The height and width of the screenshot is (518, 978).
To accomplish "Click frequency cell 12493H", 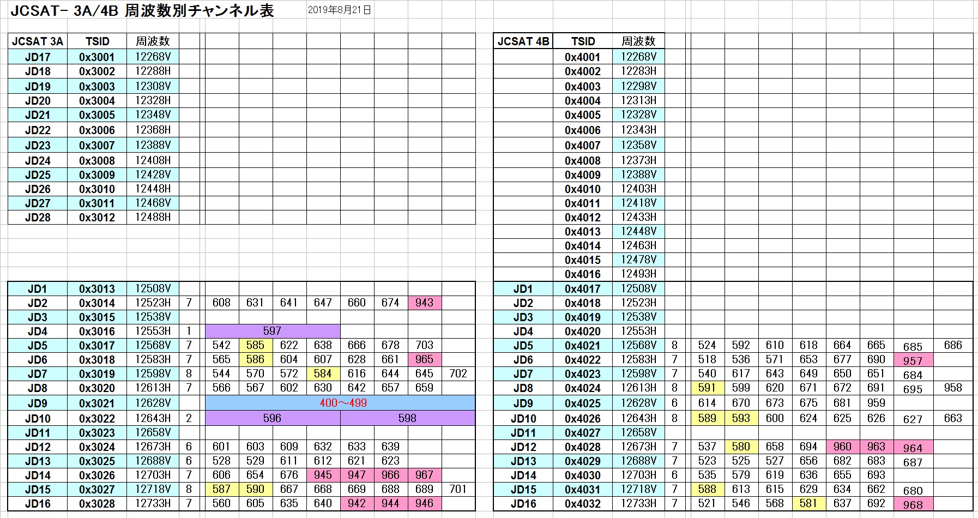I will [639, 274].
